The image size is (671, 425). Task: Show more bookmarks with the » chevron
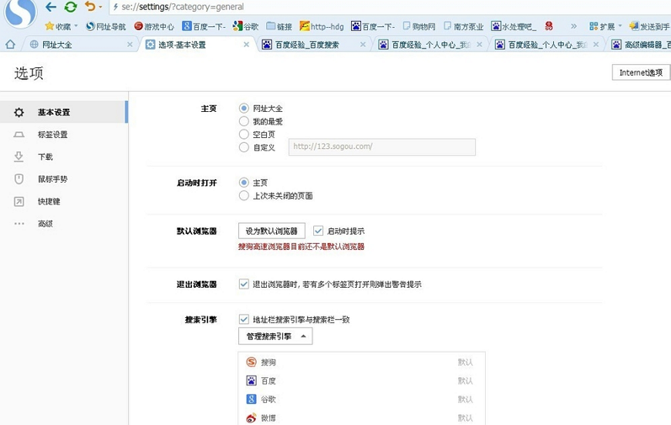[573, 26]
